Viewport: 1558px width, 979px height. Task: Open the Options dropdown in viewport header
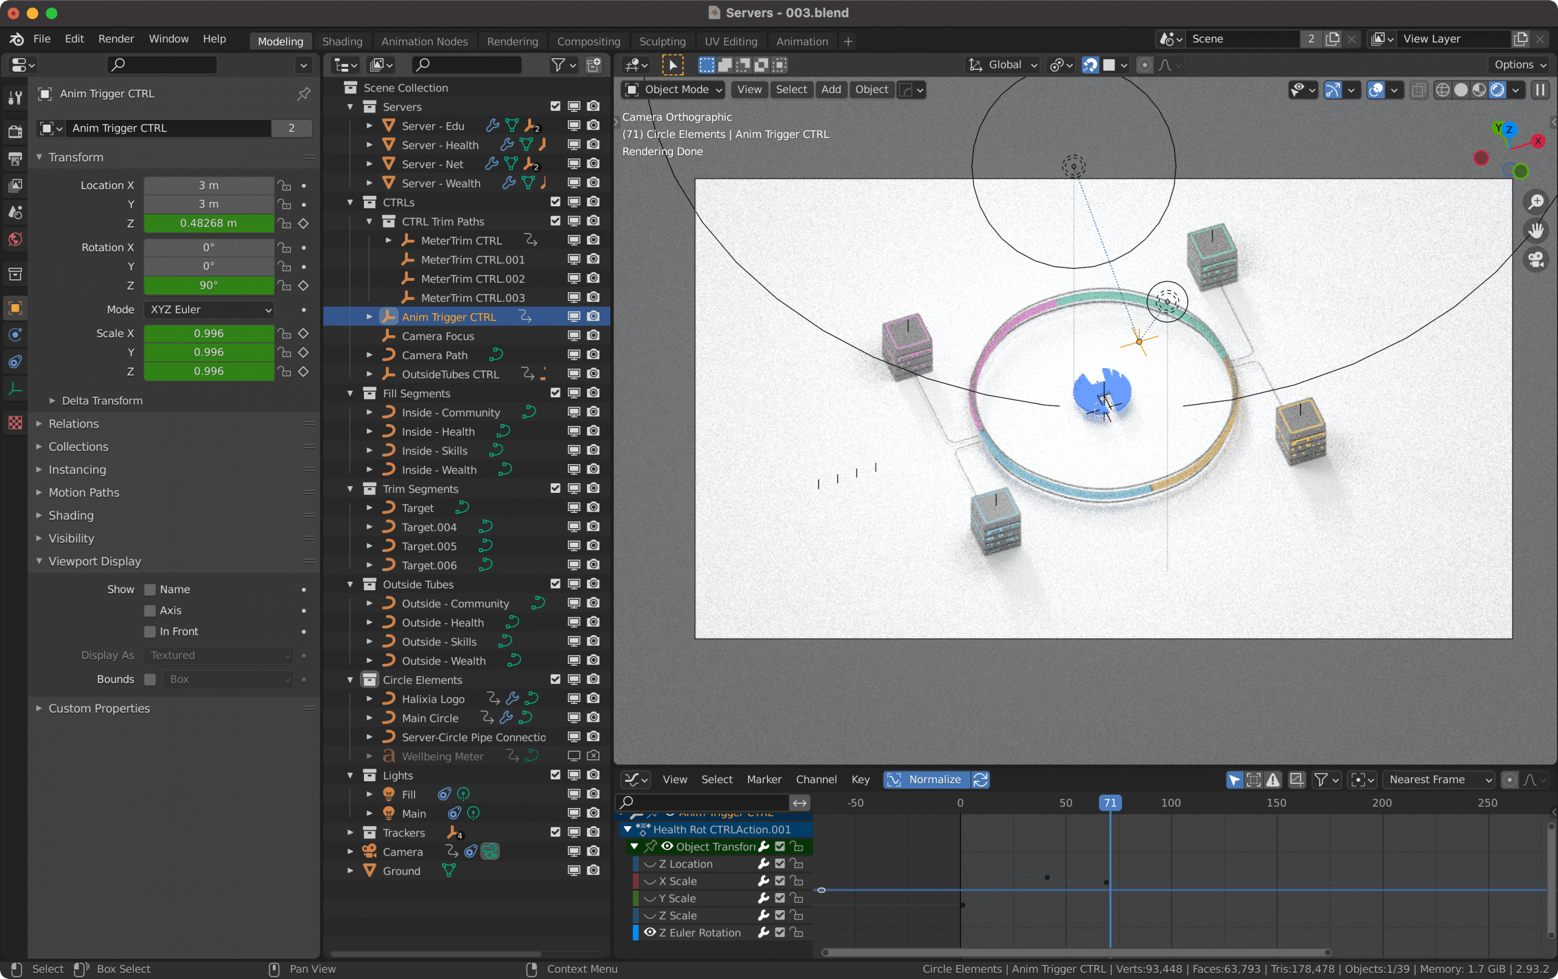point(1519,64)
